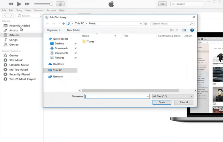Select Pictures in navigation pane

pos(57,58)
